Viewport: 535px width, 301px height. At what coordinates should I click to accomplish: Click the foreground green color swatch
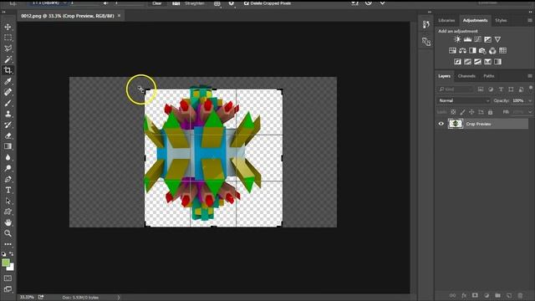click(x=6, y=263)
